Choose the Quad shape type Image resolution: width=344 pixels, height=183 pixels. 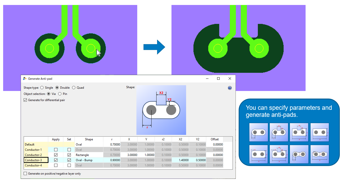click(74, 88)
